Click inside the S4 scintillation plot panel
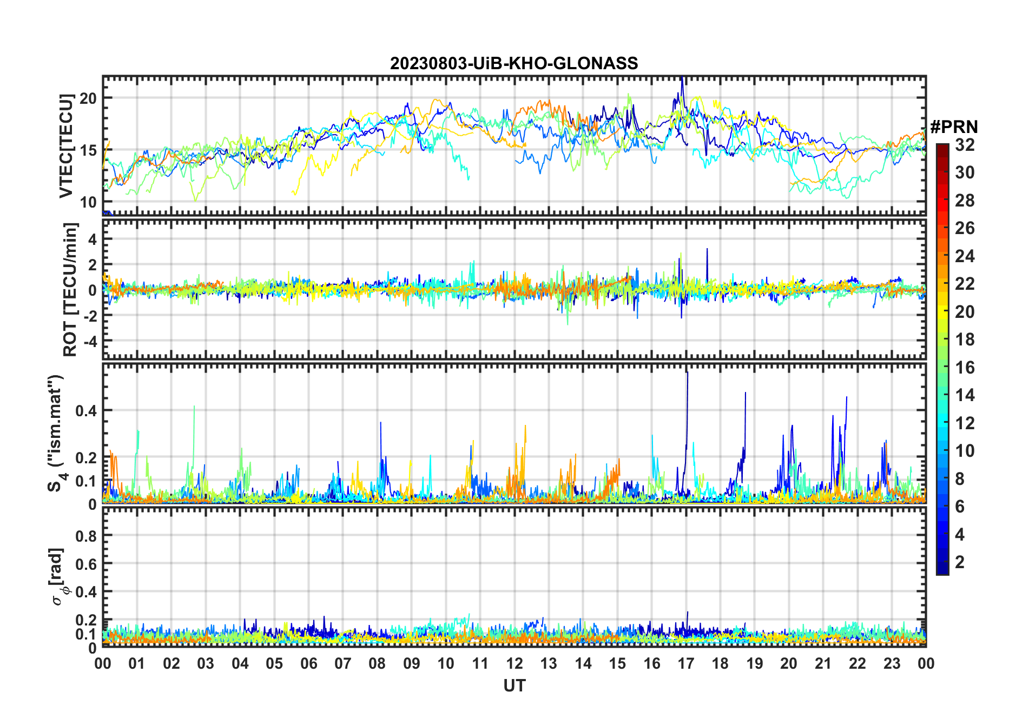This screenshot has height=719, width=1029. (514, 434)
